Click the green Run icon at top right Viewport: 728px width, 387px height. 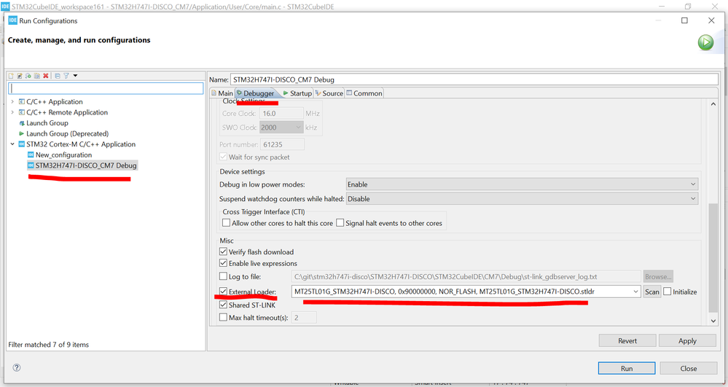tap(705, 42)
